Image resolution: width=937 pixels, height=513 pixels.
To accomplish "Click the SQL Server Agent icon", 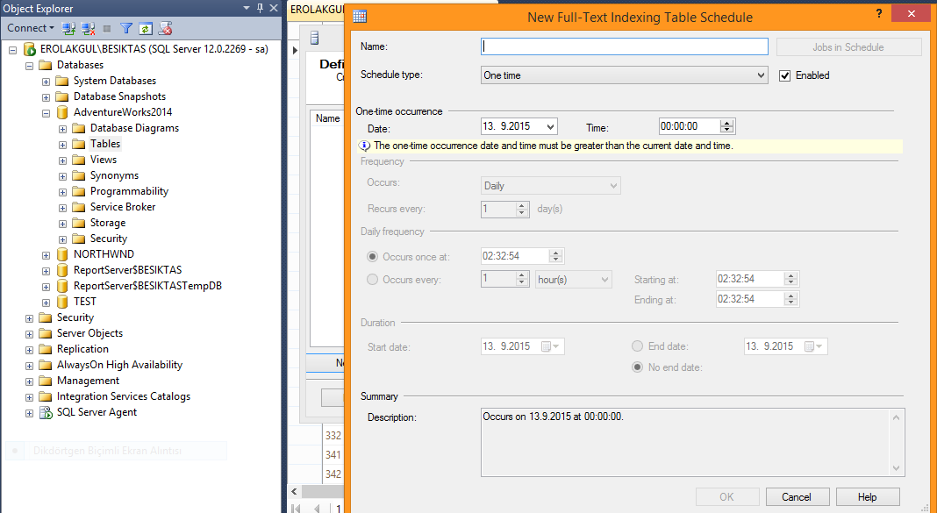I will 46,412.
